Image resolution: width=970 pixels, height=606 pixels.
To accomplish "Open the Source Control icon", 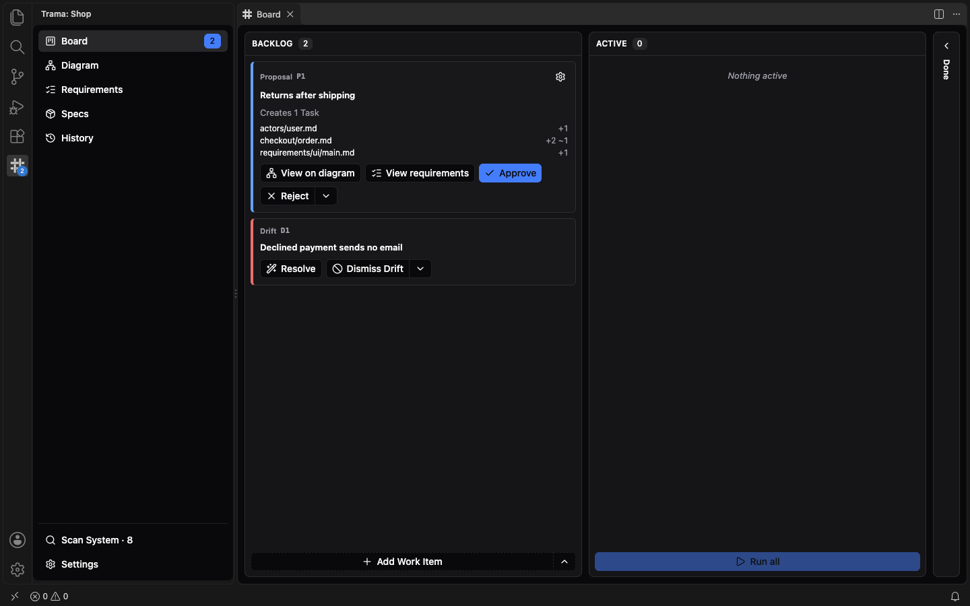I will click(x=18, y=76).
